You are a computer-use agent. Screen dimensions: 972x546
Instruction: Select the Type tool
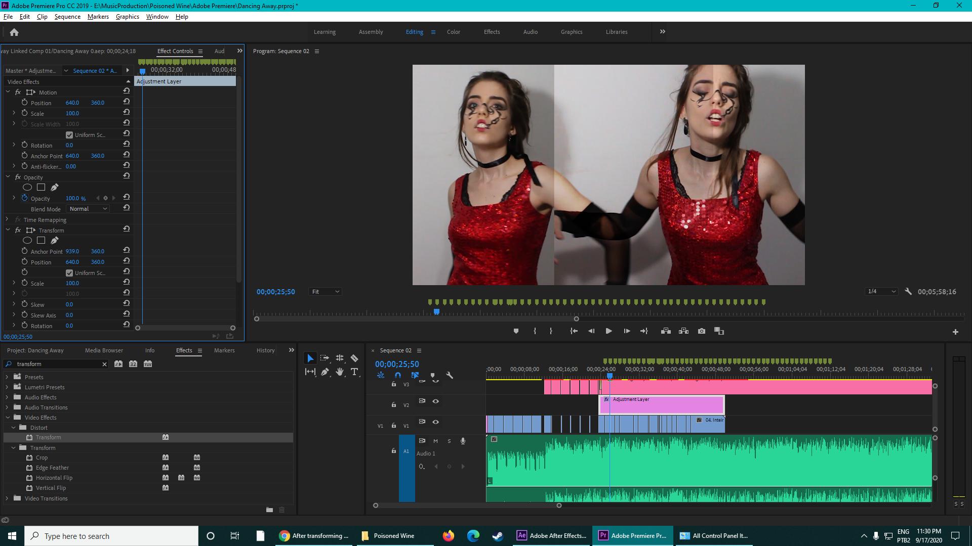(x=354, y=372)
